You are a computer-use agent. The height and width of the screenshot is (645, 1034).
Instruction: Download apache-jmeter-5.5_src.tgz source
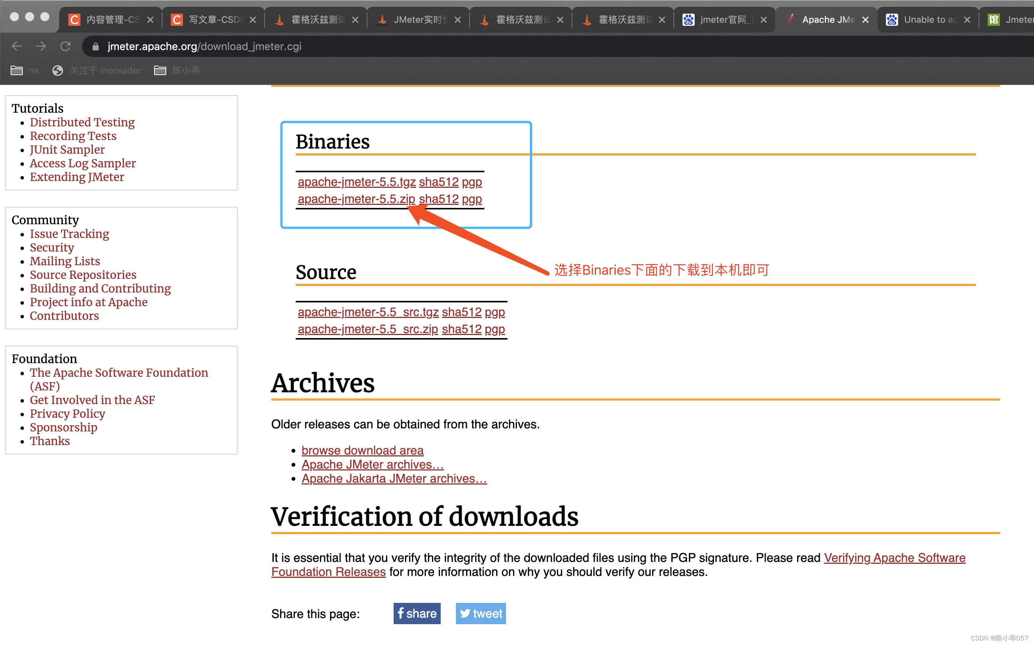[x=368, y=312]
